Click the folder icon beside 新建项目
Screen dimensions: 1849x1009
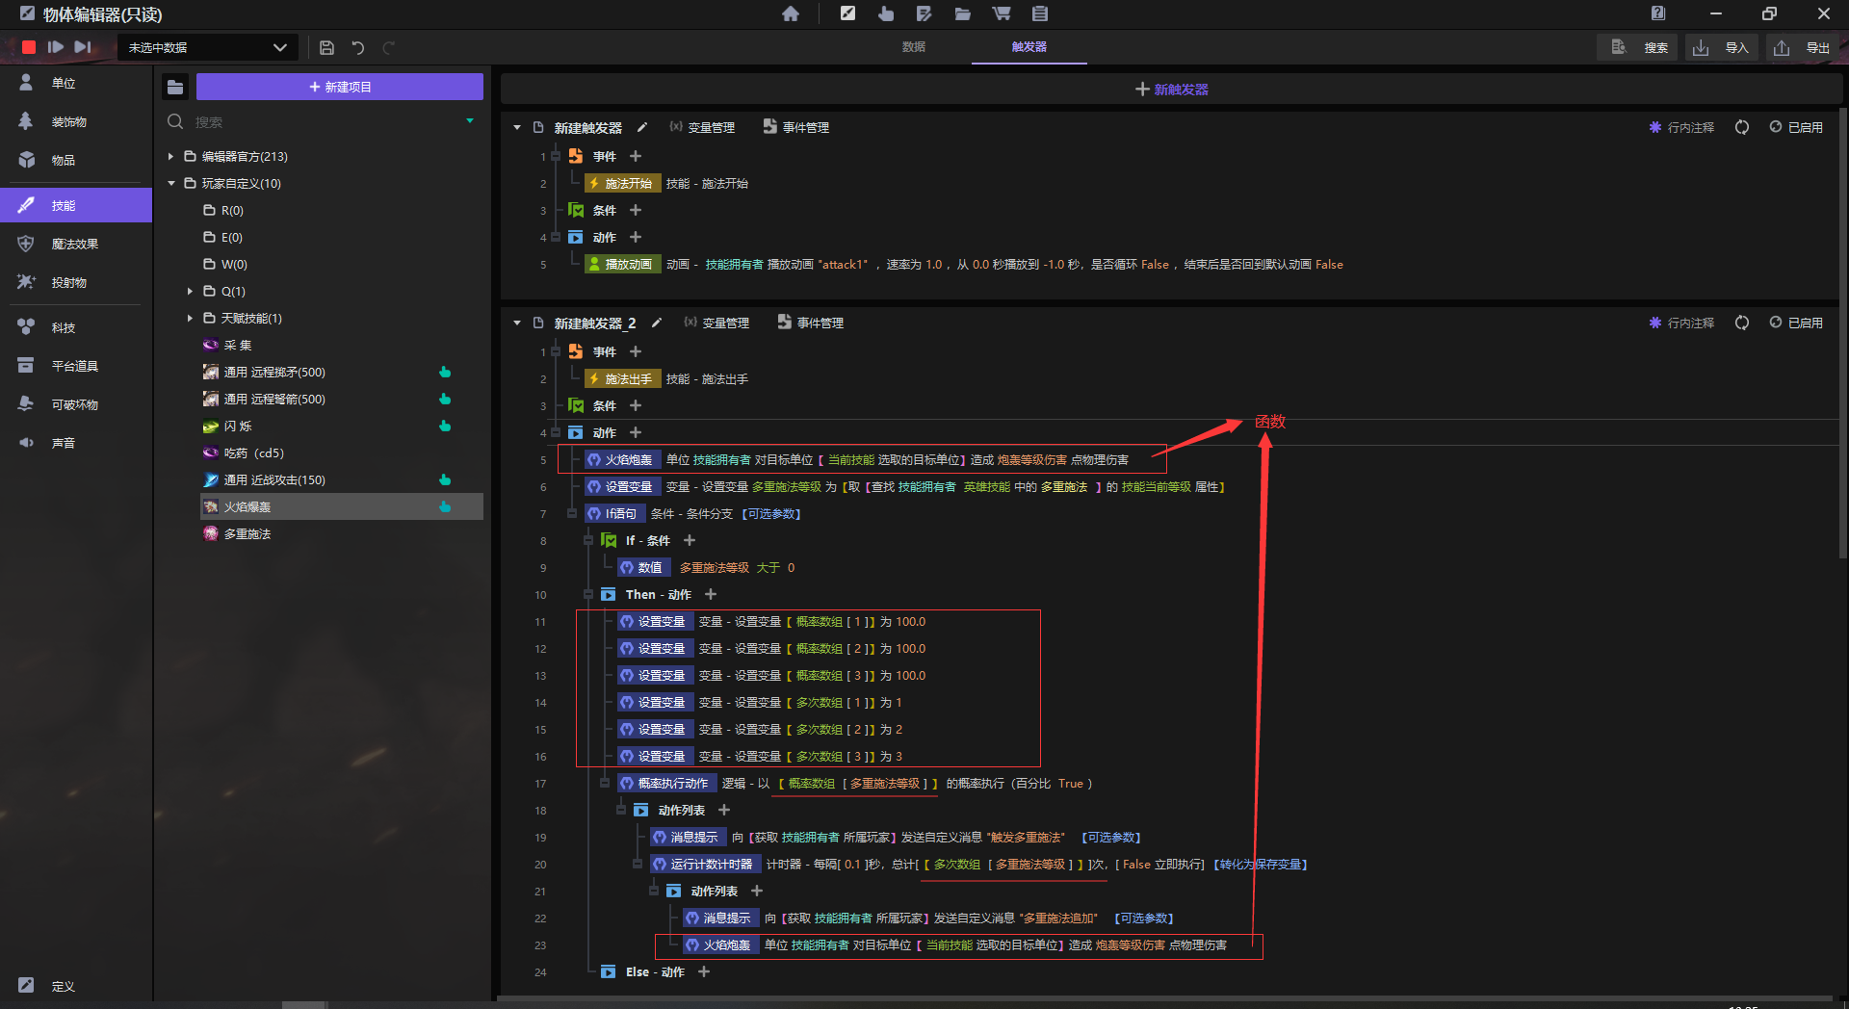175,88
